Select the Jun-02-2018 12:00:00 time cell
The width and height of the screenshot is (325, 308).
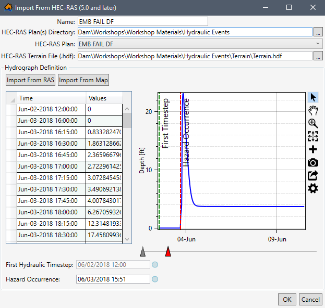[51, 109]
